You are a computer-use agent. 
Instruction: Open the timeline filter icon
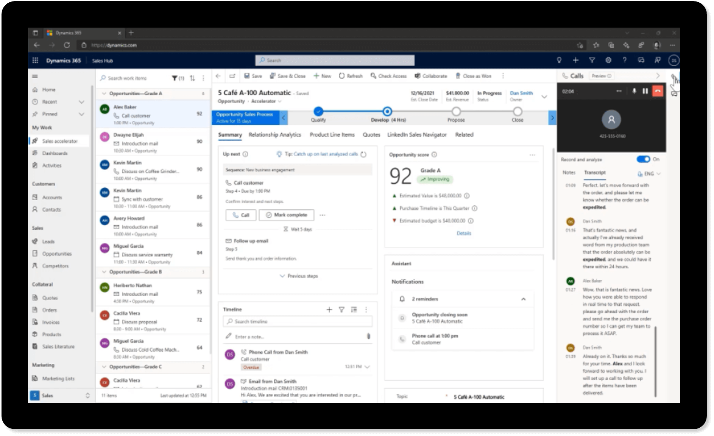pos(341,310)
